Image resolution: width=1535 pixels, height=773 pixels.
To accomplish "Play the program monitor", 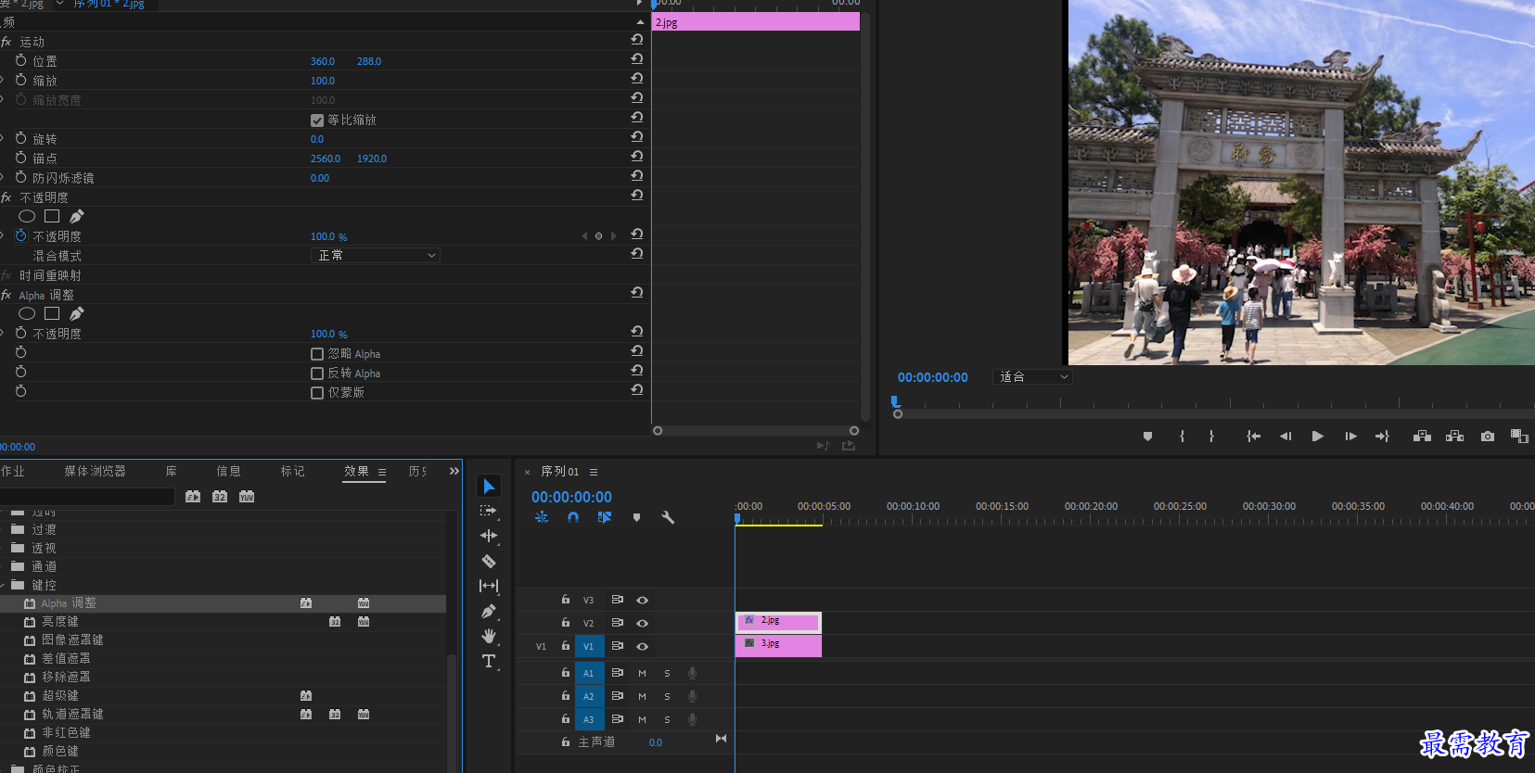I will (x=1317, y=437).
